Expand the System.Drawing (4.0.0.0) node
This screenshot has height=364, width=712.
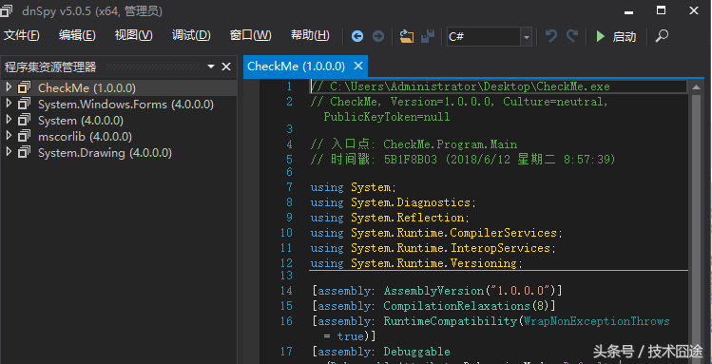(9, 152)
